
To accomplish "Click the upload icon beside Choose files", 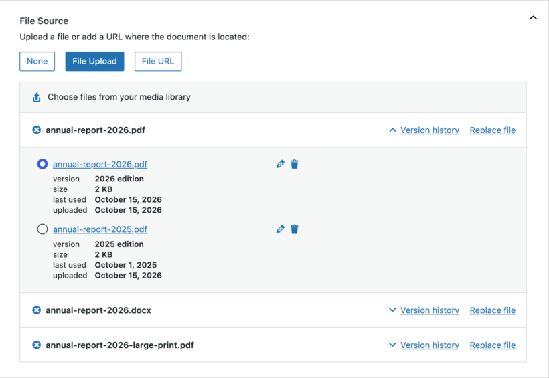I will pyautogui.click(x=36, y=97).
